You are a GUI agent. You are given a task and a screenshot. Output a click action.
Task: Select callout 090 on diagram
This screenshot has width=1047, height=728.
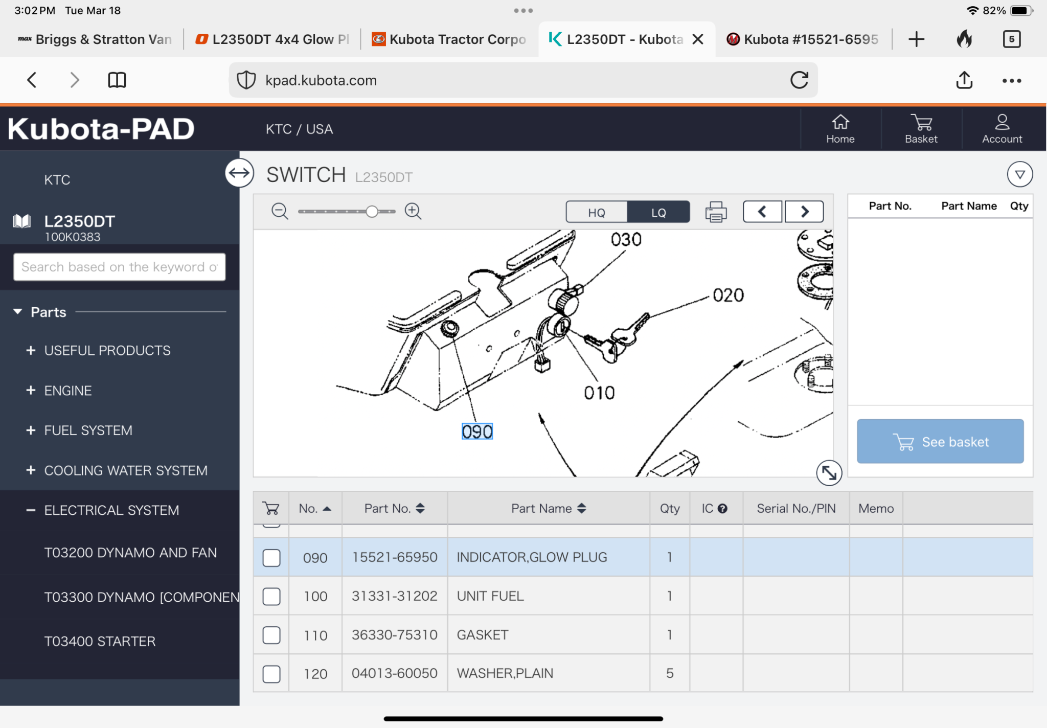(x=477, y=431)
